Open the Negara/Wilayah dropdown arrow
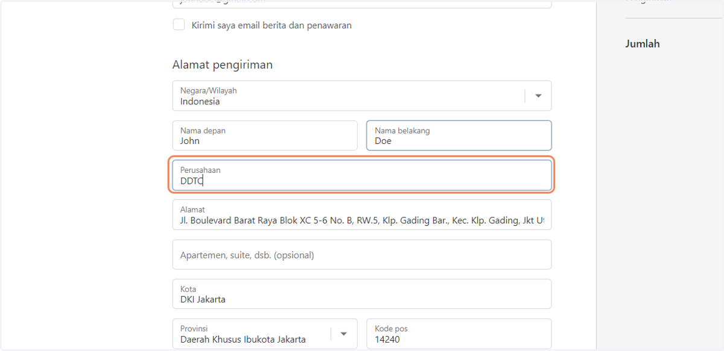 click(x=538, y=96)
